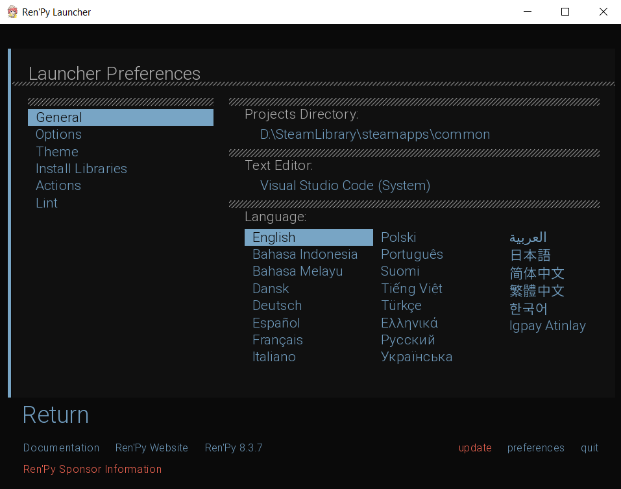Minimize the Ren'Py Launcher window
Screen dimensions: 621x489
click(x=527, y=12)
